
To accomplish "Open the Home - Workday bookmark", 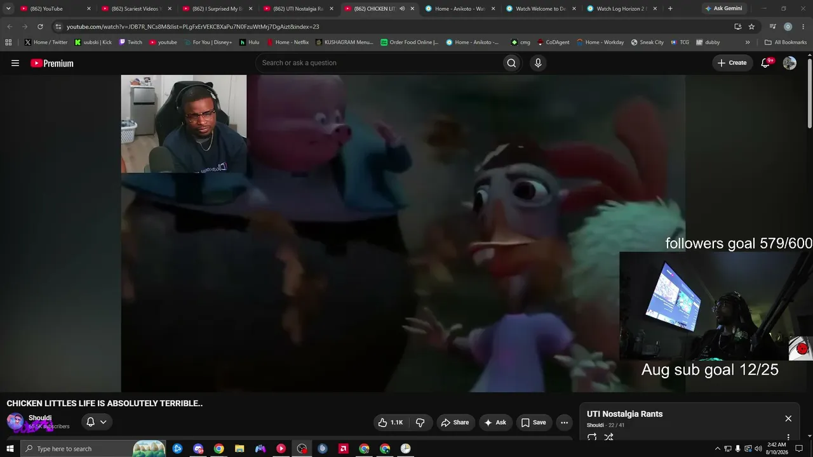I will point(600,43).
